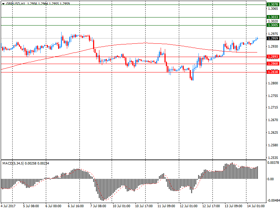Screen dimensions: 280x210
Task: Click the 1.2800 price scale value
Action: pyautogui.click(x=273, y=83)
